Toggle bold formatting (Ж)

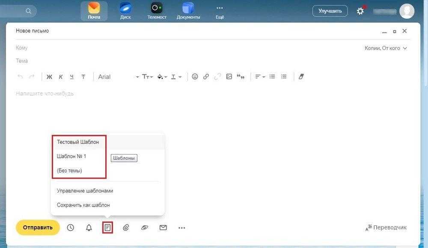pos(49,77)
